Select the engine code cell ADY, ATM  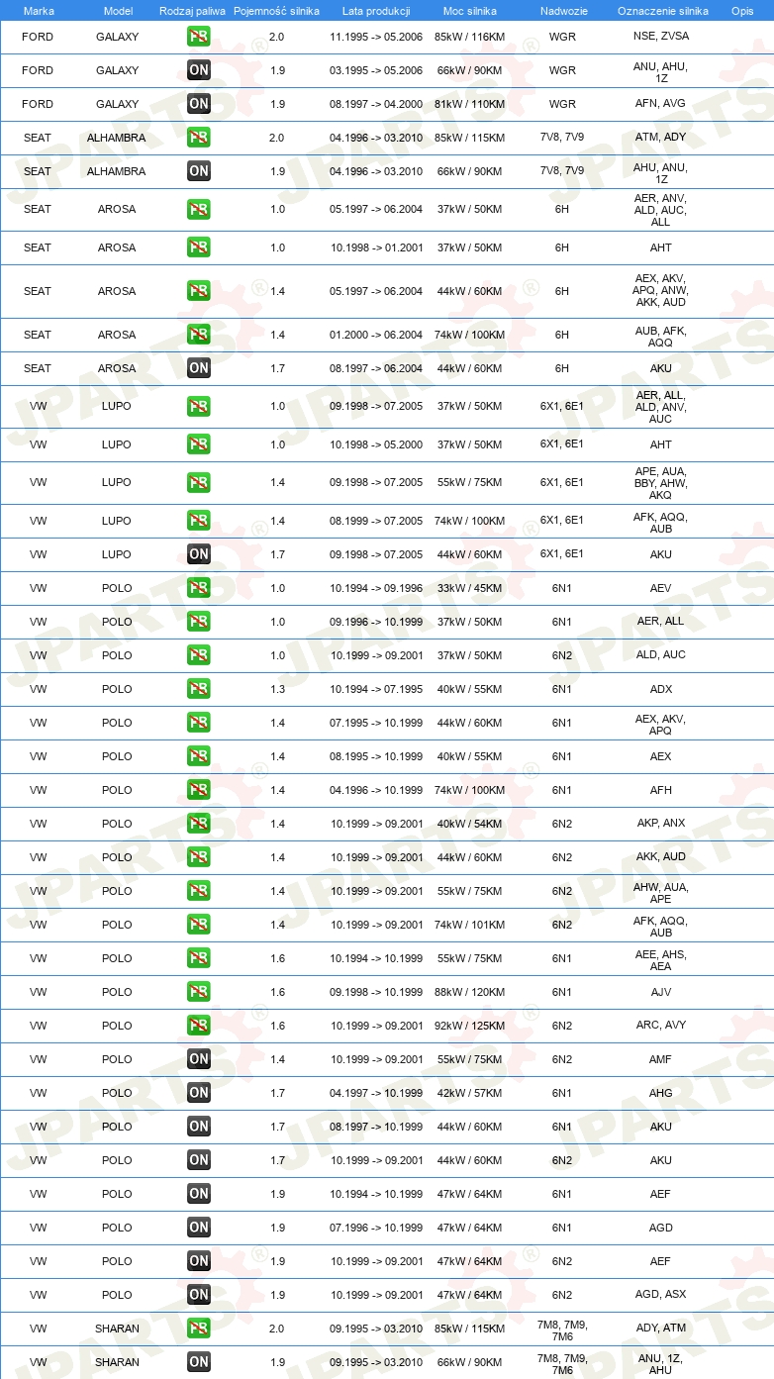point(660,1328)
